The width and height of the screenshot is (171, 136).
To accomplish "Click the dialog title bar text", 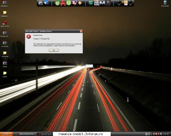I will [39, 31].
